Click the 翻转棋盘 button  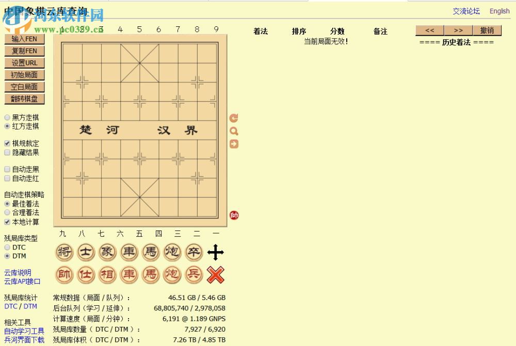(x=25, y=99)
